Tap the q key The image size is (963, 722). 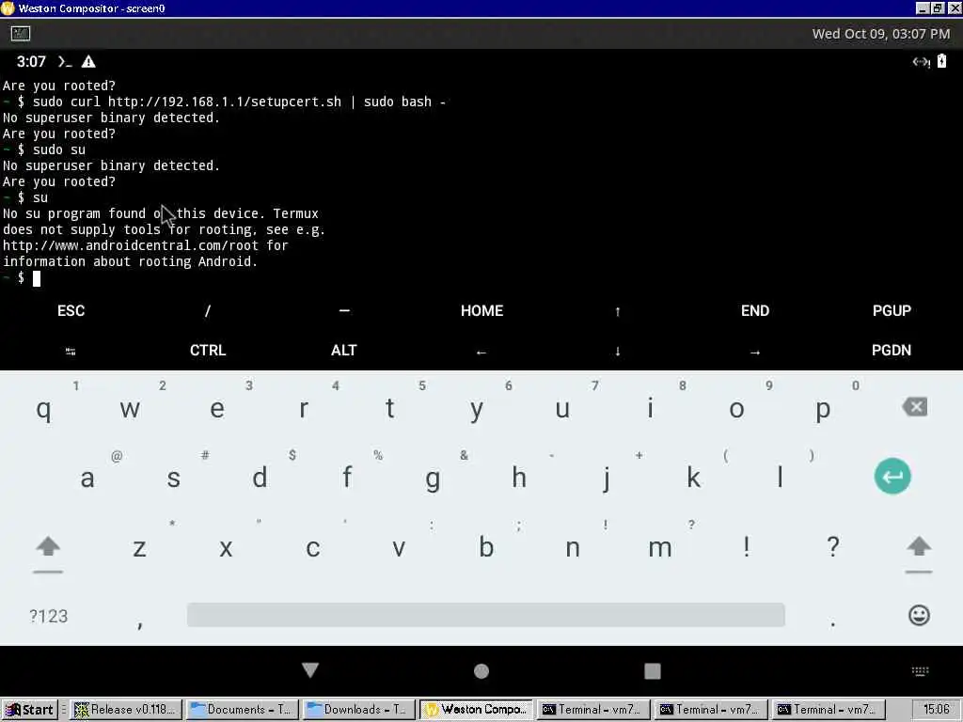tap(43, 408)
